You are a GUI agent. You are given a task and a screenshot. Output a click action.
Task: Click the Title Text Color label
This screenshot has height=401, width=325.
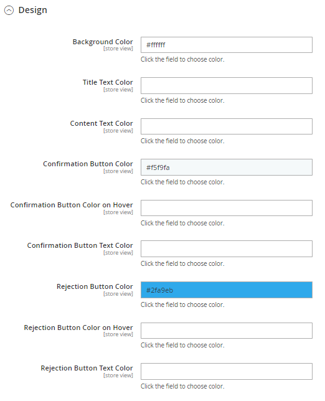108,82
